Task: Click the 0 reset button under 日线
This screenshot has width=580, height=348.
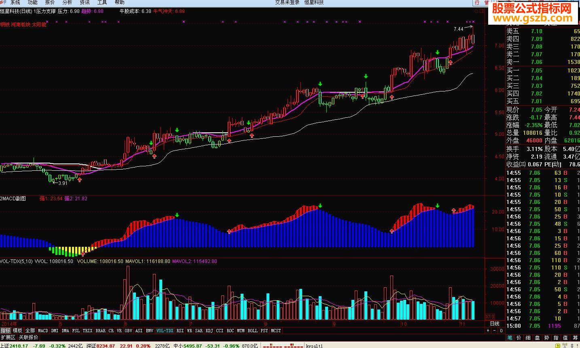Action: (x=501, y=331)
